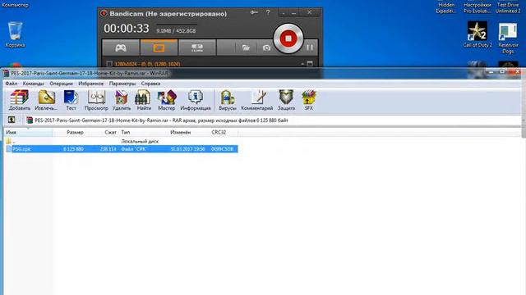The width and height of the screenshot is (526, 295).
Task: Click the WinRAR title bar archive icon
Action: point(6,73)
